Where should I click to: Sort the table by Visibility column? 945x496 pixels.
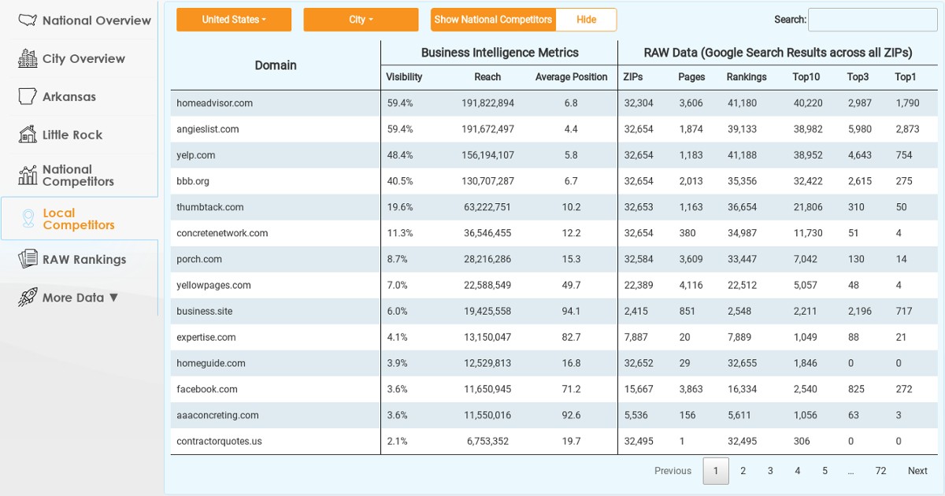point(404,77)
